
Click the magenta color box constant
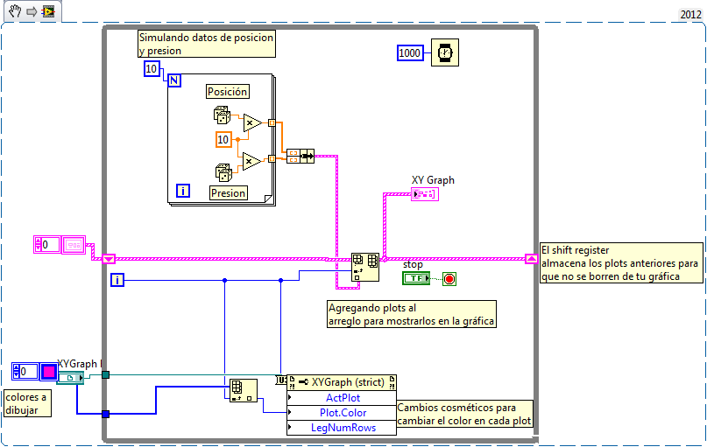(x=49, y=372)
